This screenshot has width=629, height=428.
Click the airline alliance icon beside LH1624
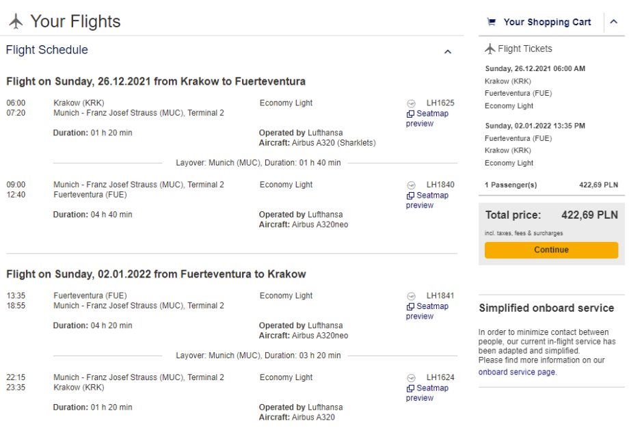coord(411,377)
